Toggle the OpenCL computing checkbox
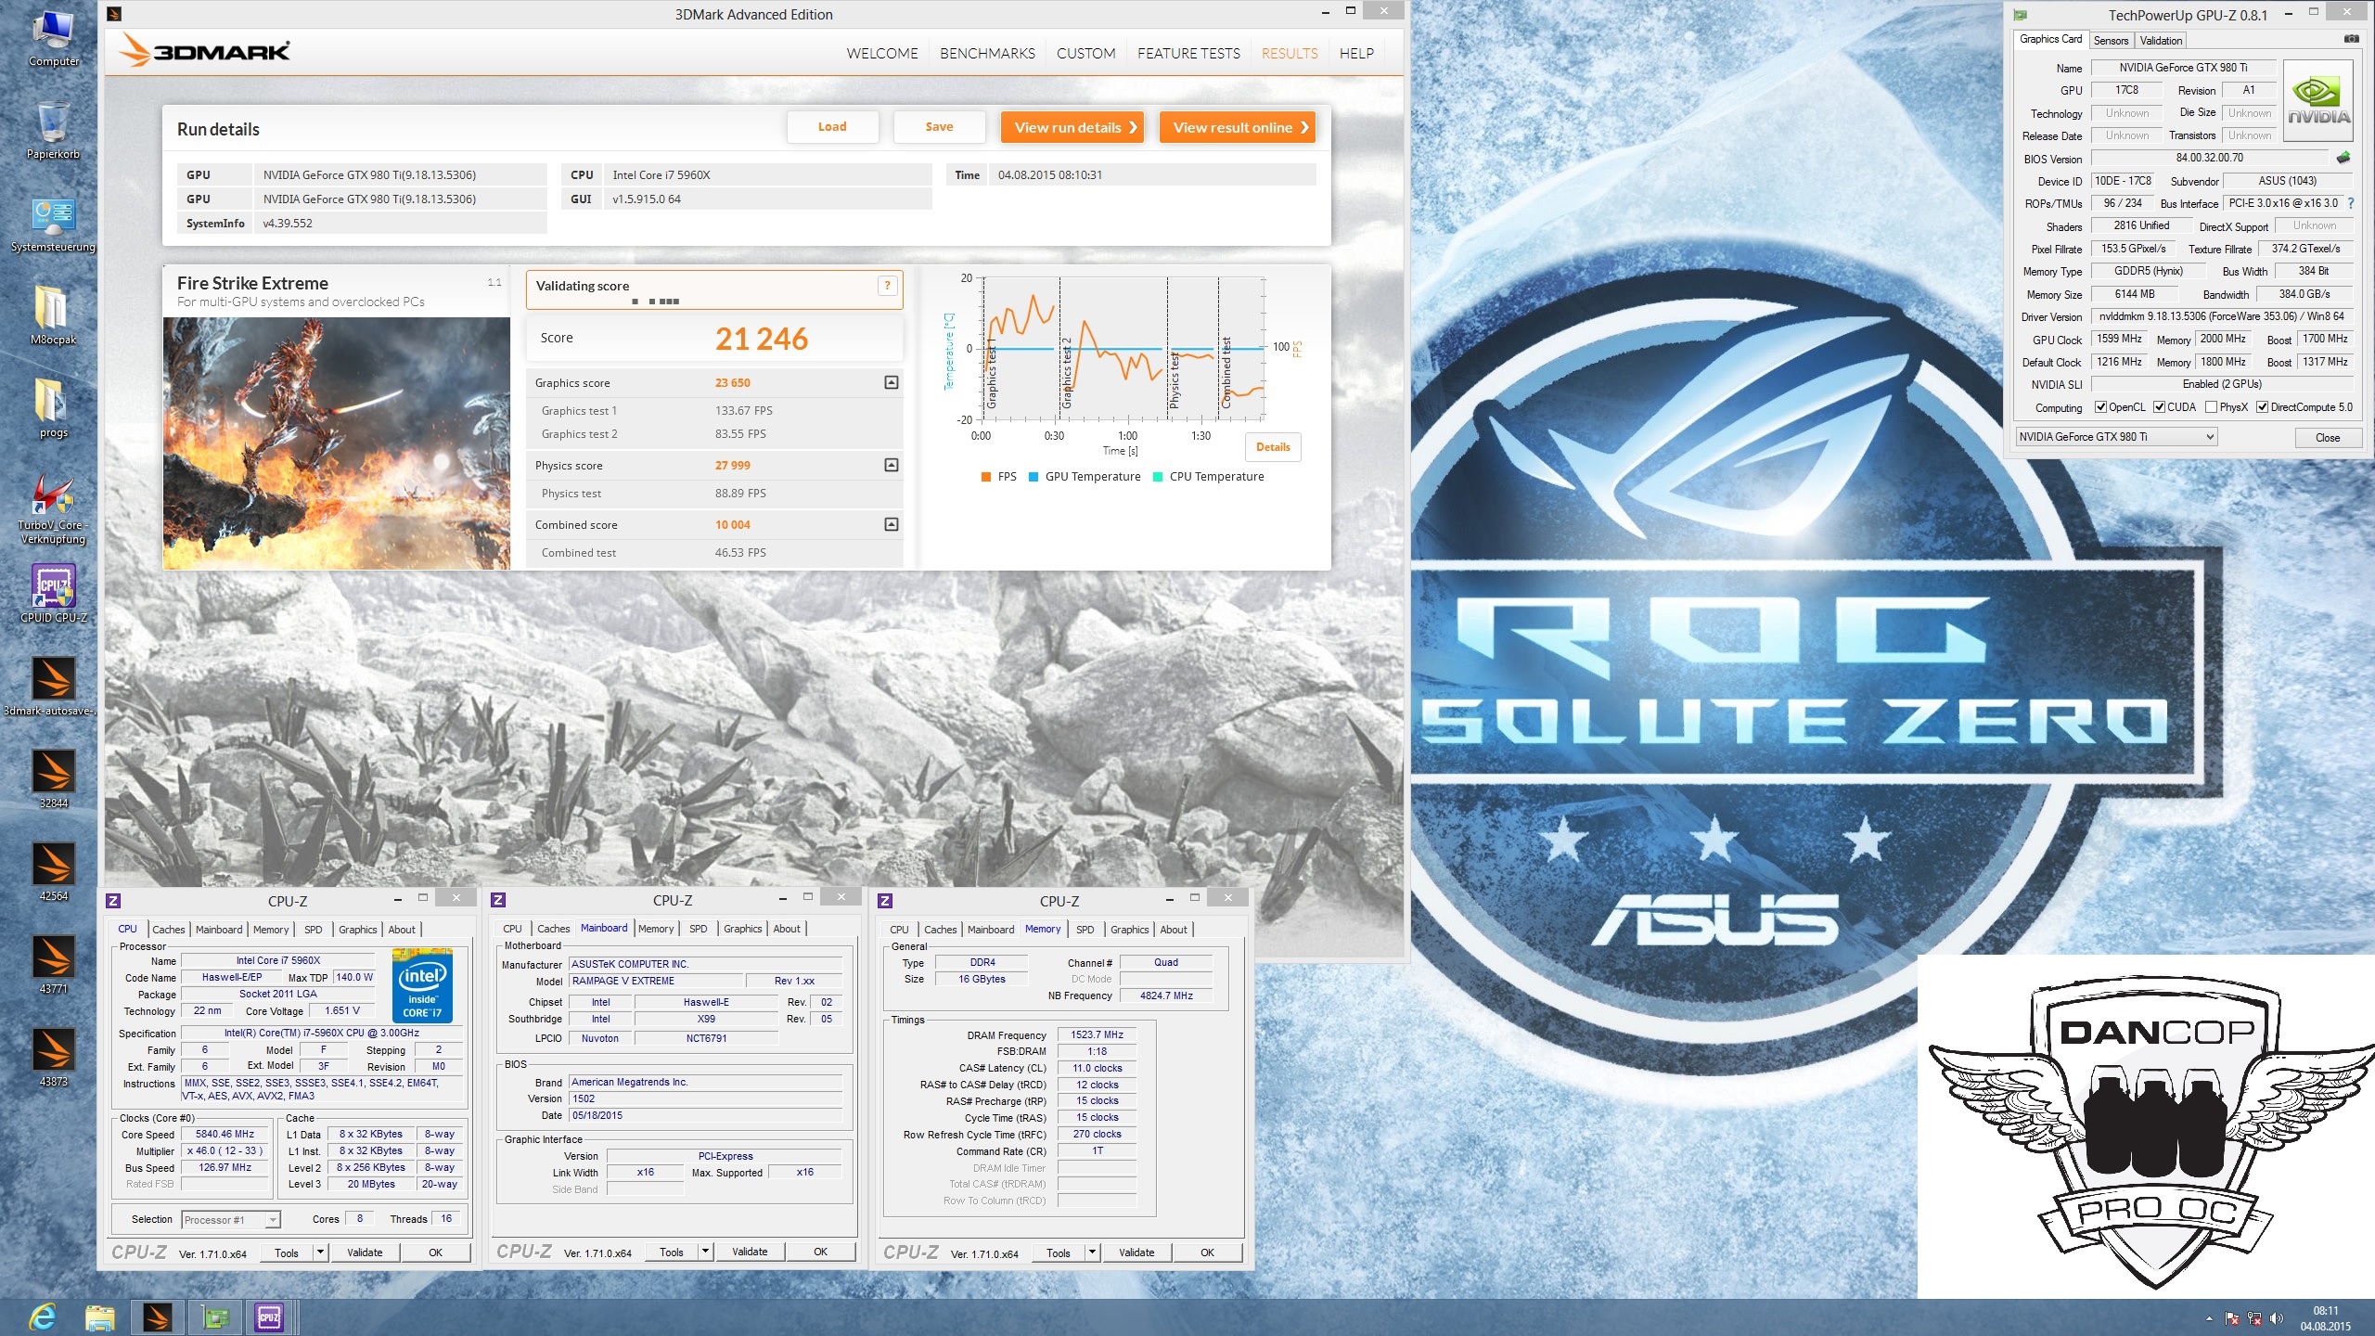Screen dimensions: 2375x1336 2100,407
